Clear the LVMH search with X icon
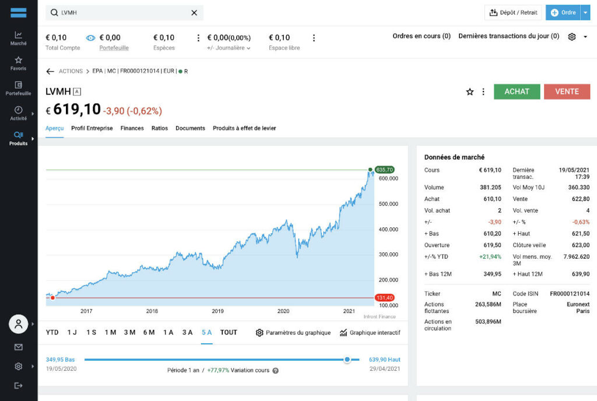The width and height of the screenshot is (597, 401). tap(194, 13)
